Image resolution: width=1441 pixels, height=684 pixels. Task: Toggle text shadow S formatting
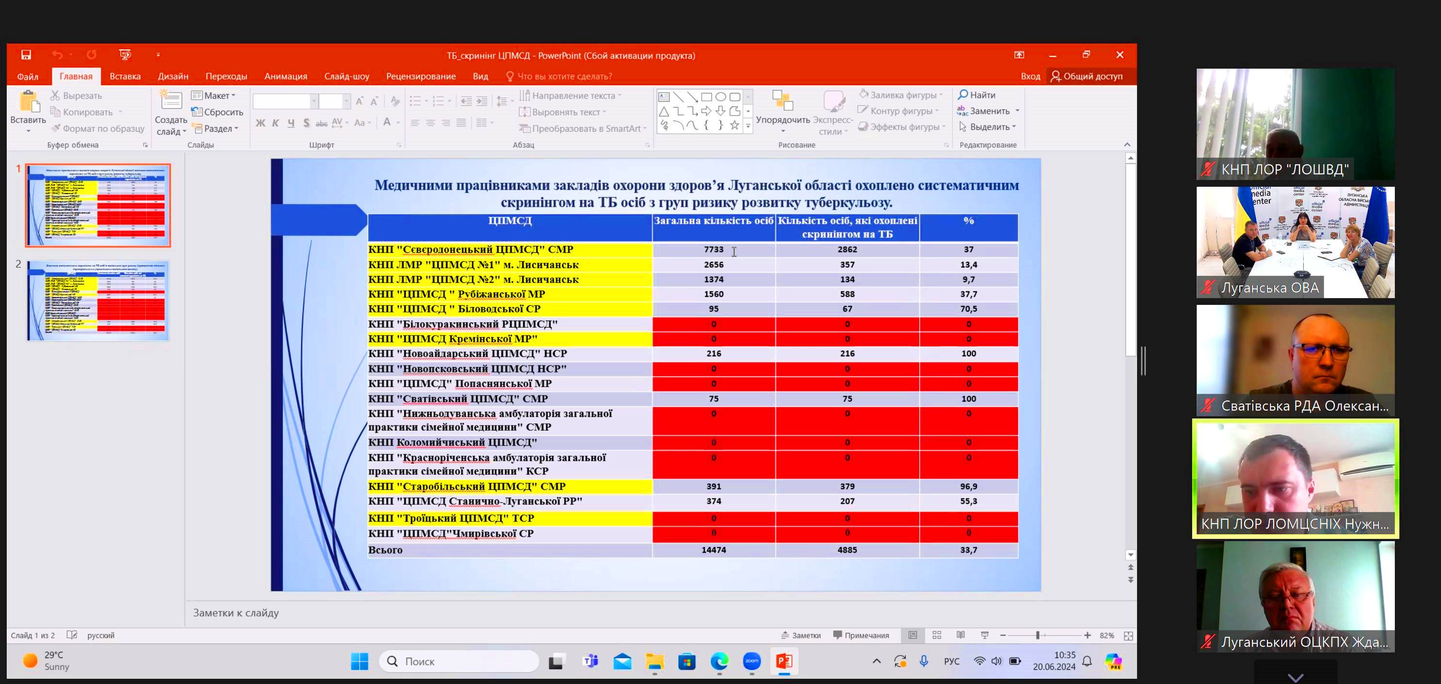click(306, 123)
